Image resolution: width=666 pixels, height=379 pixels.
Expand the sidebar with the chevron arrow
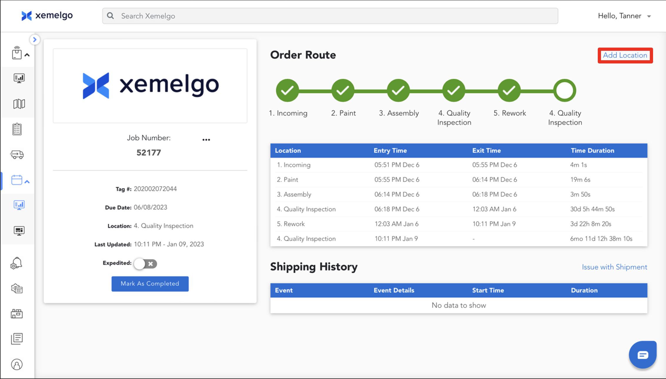click(35, 40)
